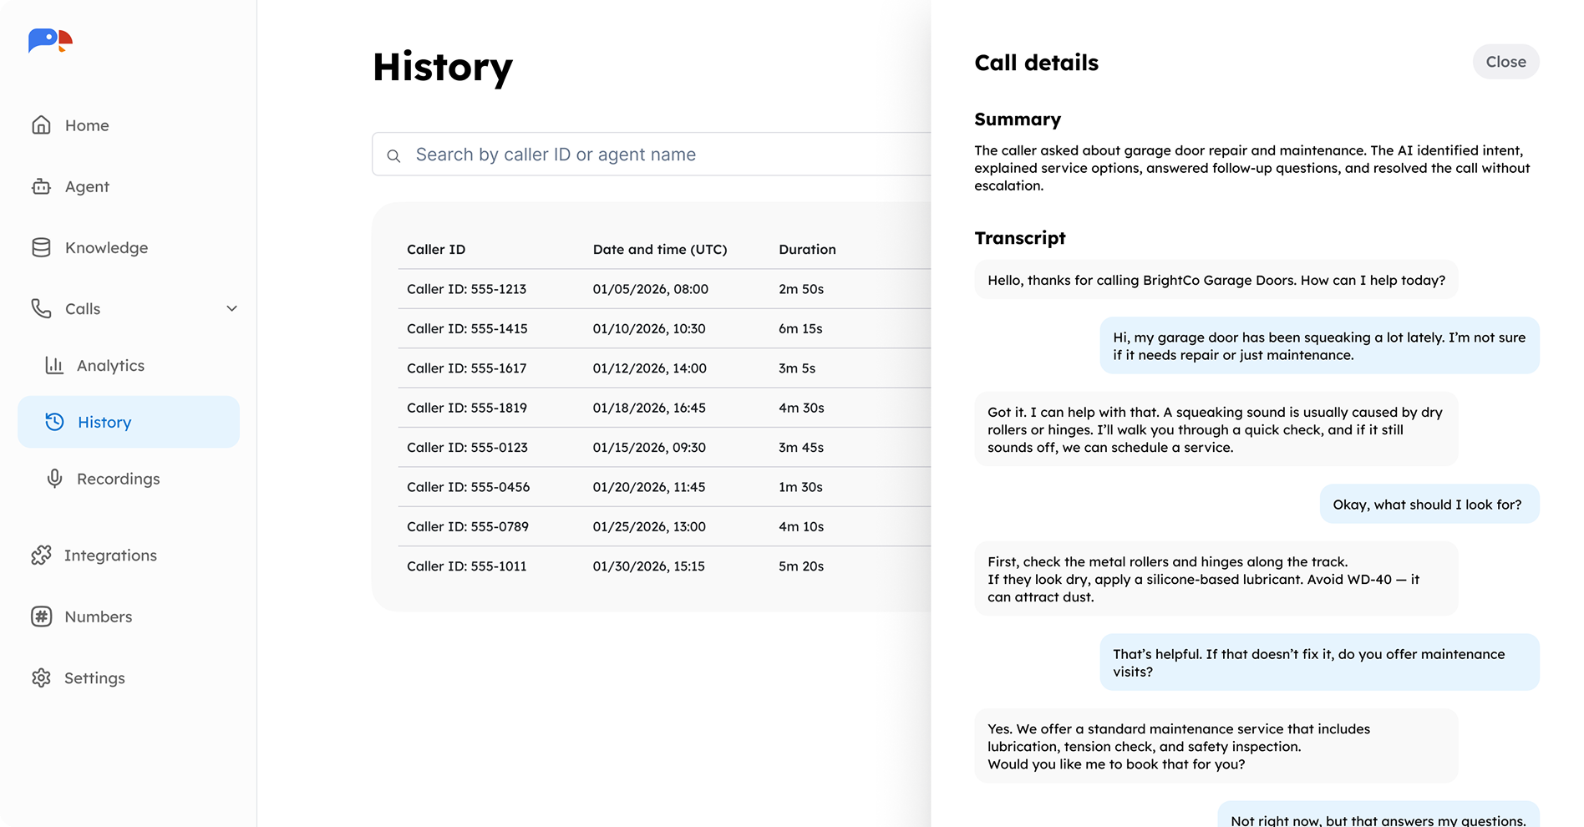Click duration 5m 20s
Screen dimensions: 1584x827
(x=801, y=566)
